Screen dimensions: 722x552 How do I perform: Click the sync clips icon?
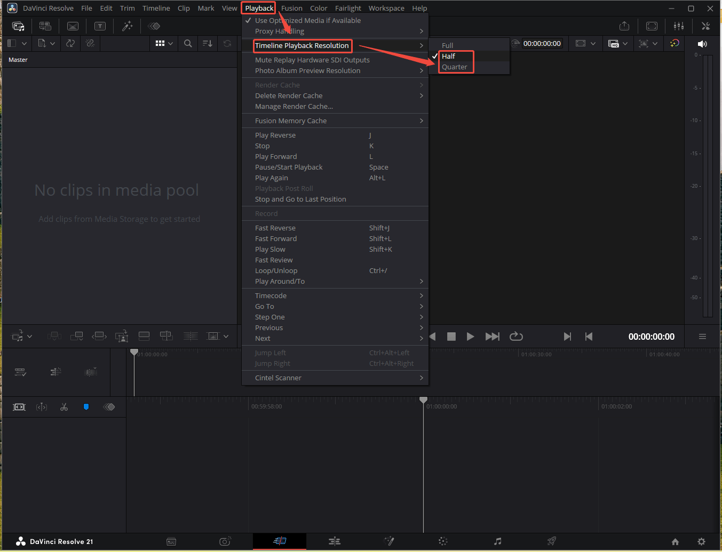pyautogui.click(x=70, y=43)
